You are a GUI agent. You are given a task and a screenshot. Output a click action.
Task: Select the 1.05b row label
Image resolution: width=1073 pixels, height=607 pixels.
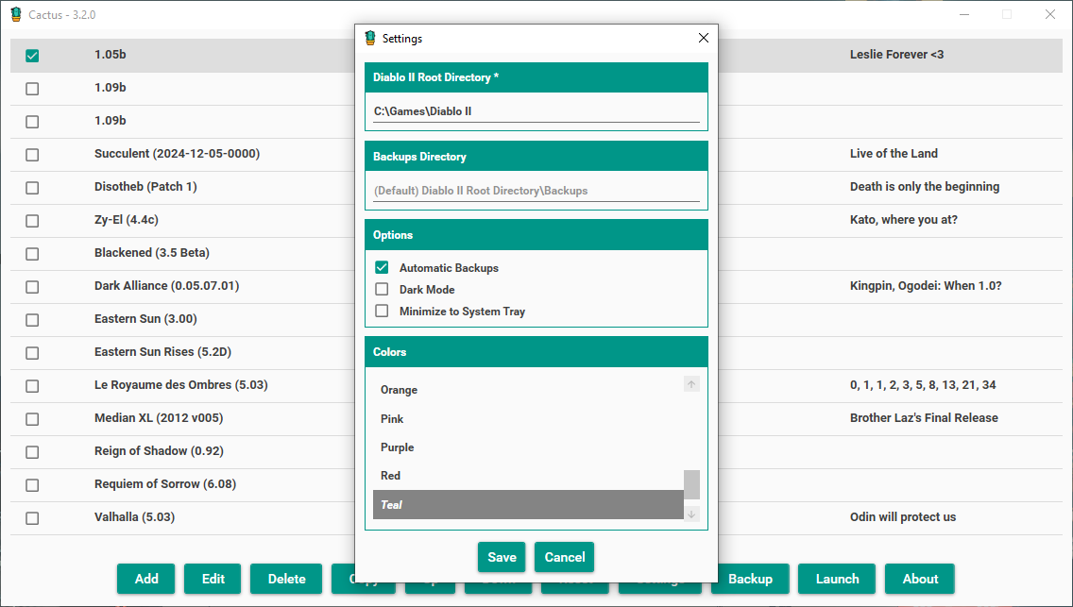(x=111, y=55)
